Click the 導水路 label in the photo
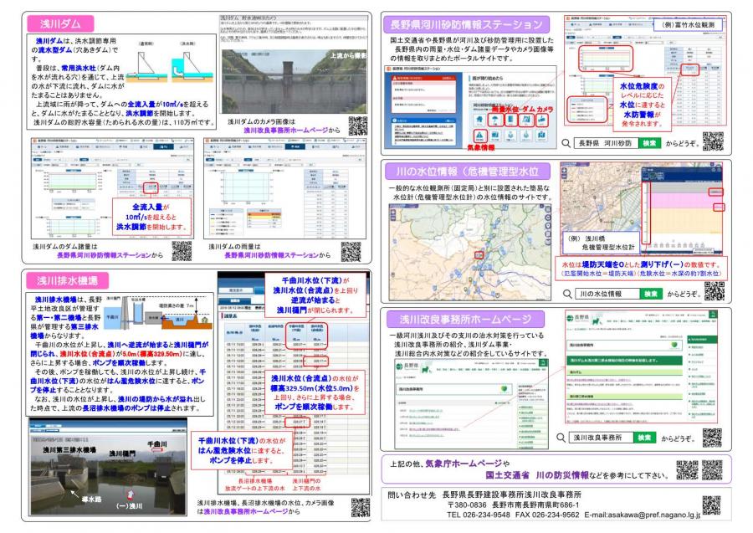 pyautogui.click(x=91, y=499)
